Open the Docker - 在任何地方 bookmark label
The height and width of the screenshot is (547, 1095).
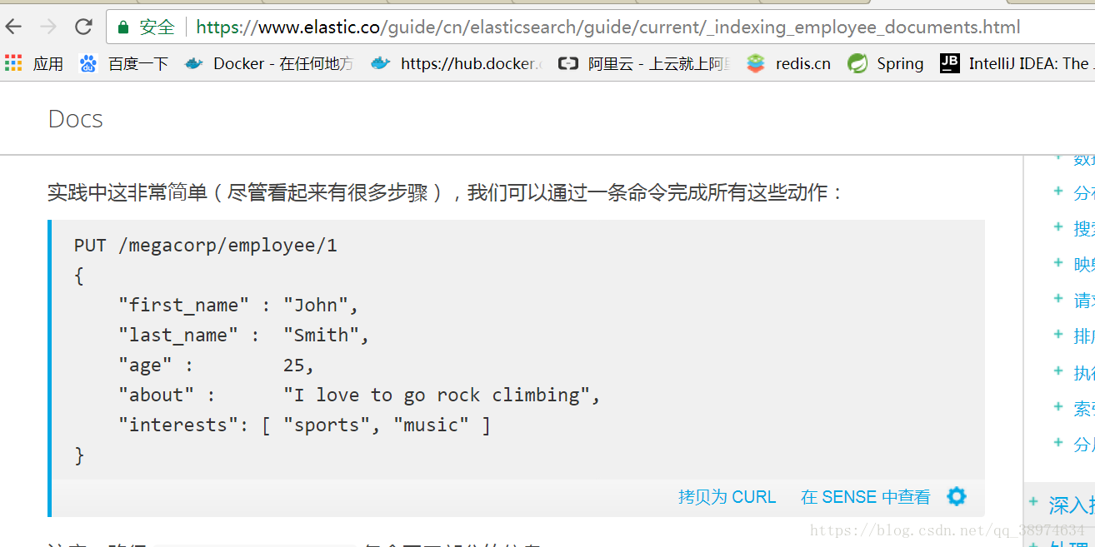(x=283, y=63)
